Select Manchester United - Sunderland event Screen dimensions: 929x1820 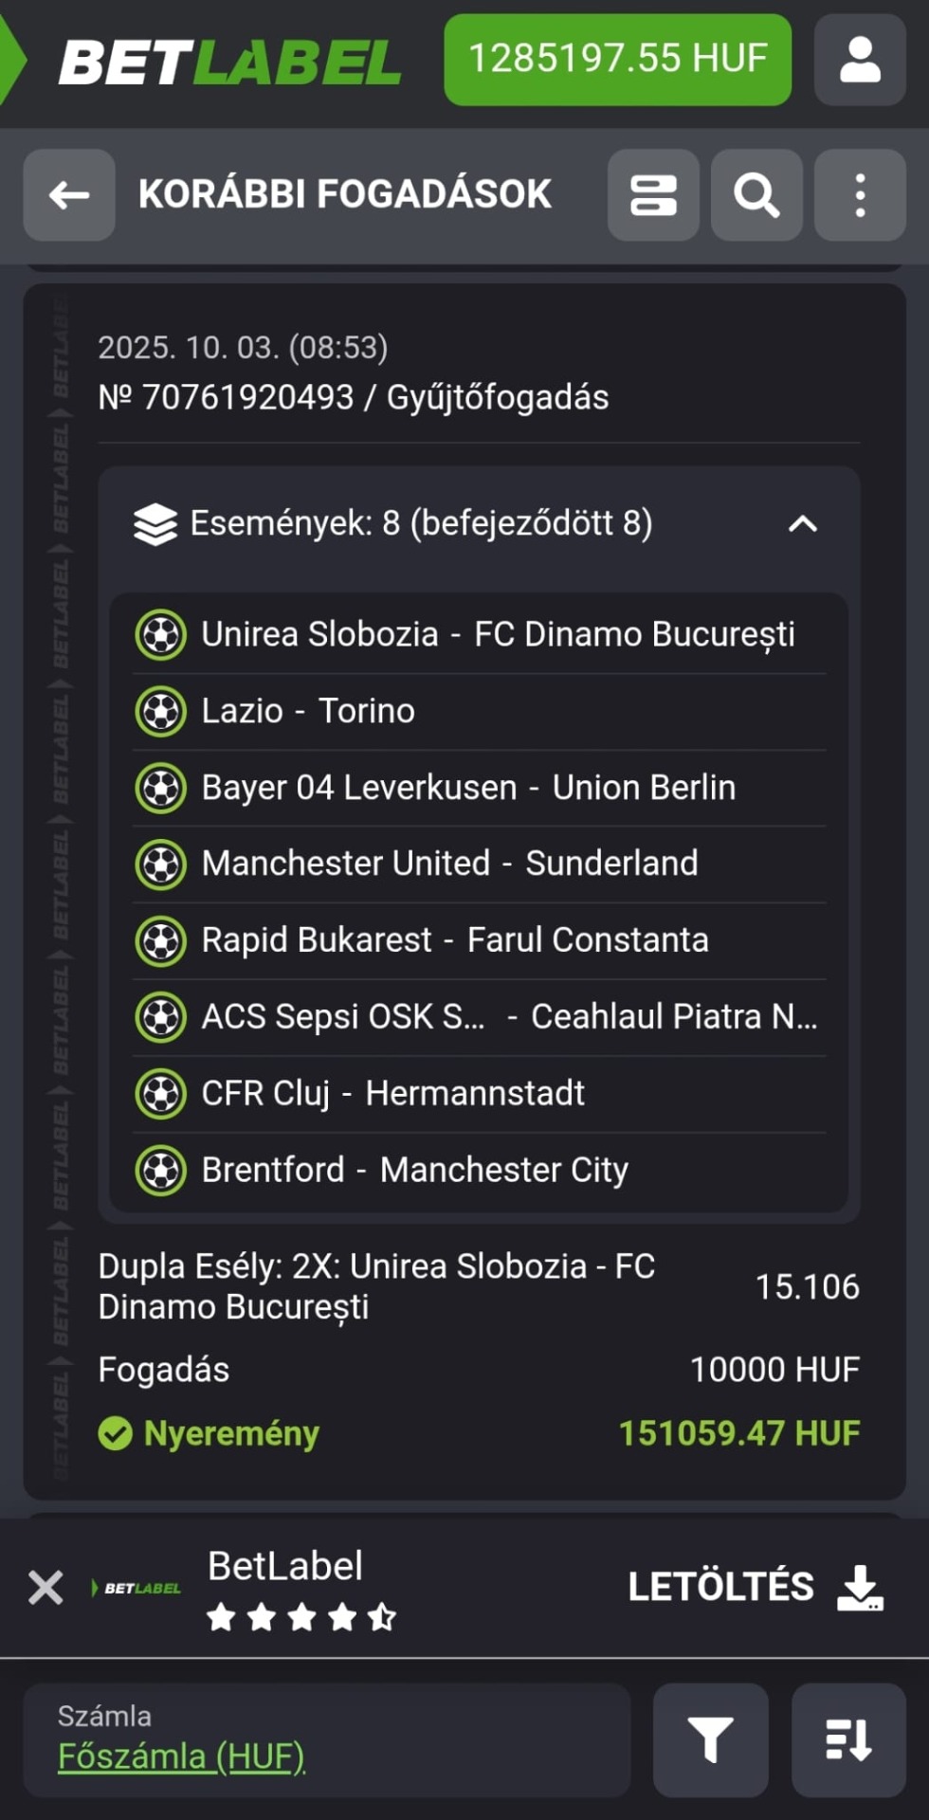point(449,864)
